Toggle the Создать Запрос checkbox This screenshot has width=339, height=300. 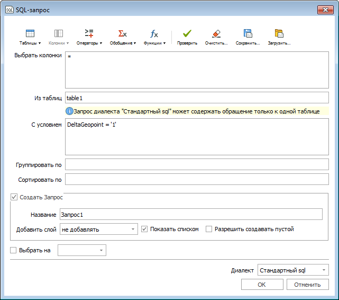(x=14, y=197)
